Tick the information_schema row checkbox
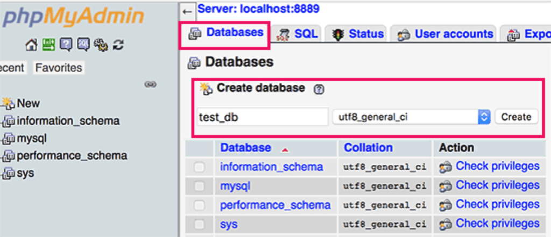Screen dimensions: 551x237 tap(199, 168)
